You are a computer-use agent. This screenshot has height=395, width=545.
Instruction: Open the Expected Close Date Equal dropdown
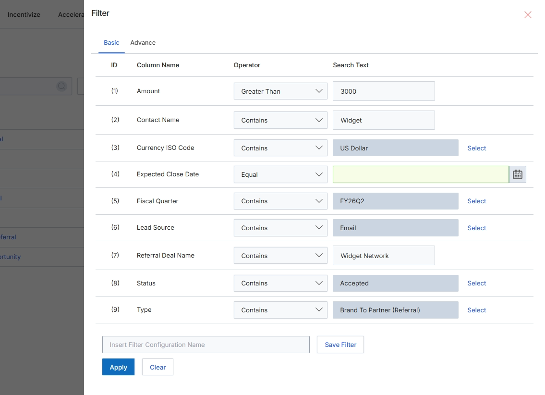[x=280, y=174]
